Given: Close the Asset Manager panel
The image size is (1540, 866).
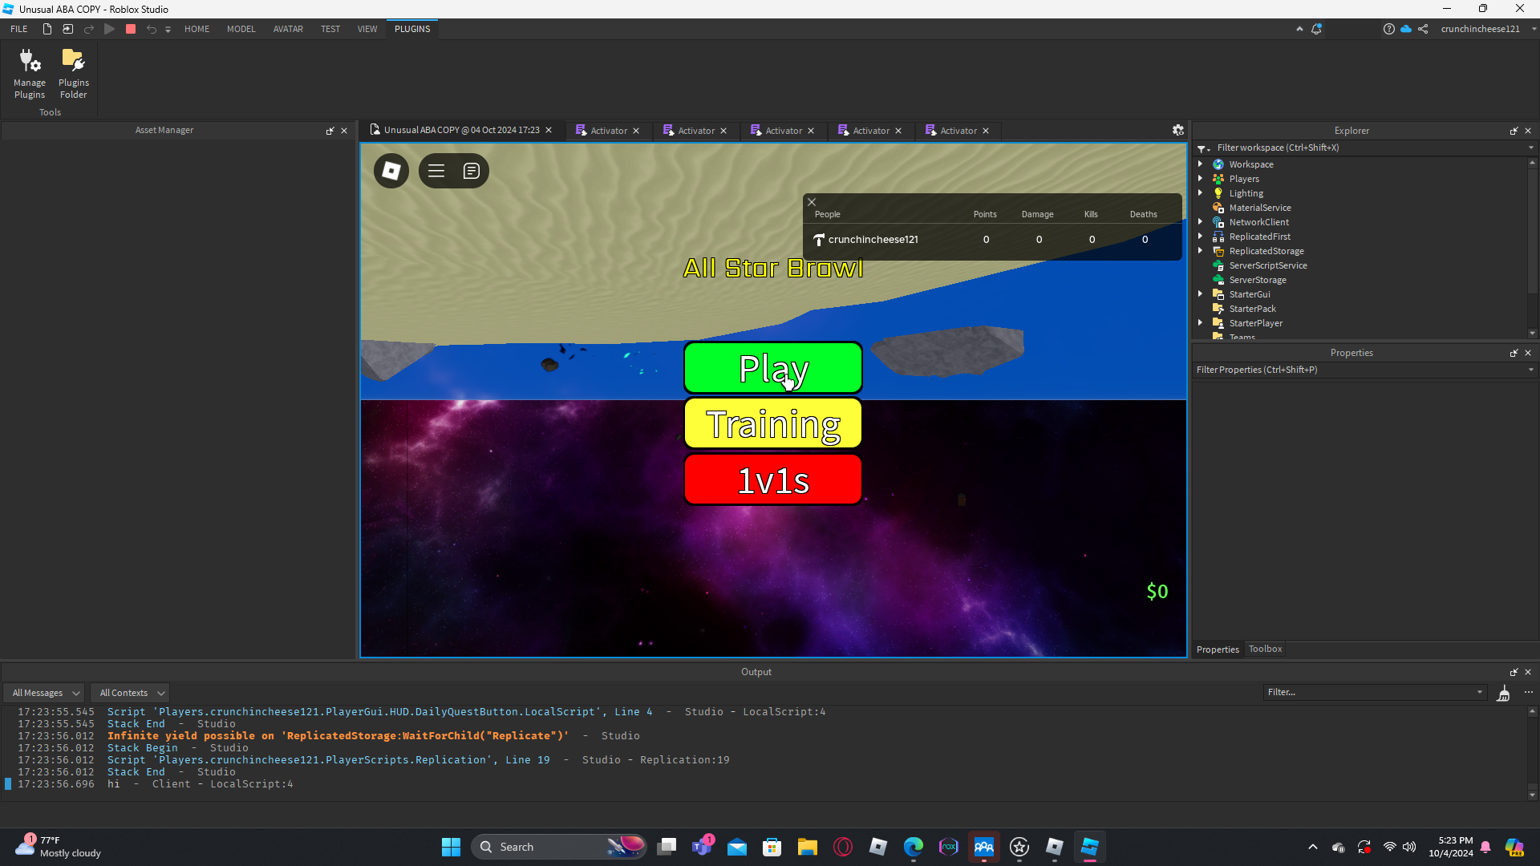Looking at the screenshot, I should (344, 131).
